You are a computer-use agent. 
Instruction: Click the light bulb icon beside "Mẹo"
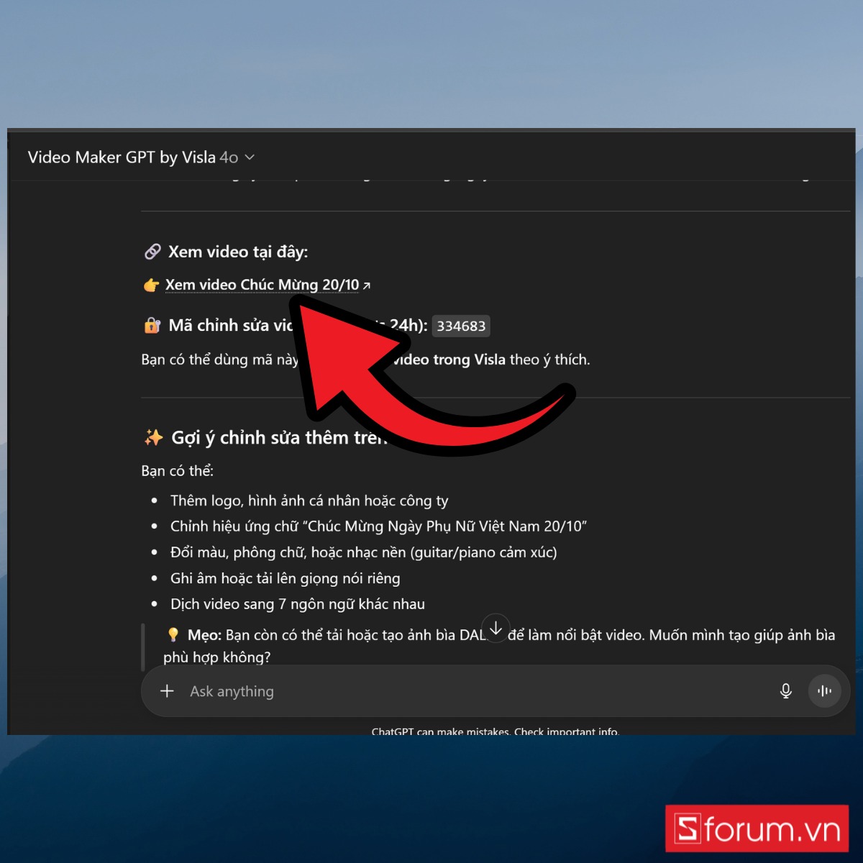click(173, 634)
